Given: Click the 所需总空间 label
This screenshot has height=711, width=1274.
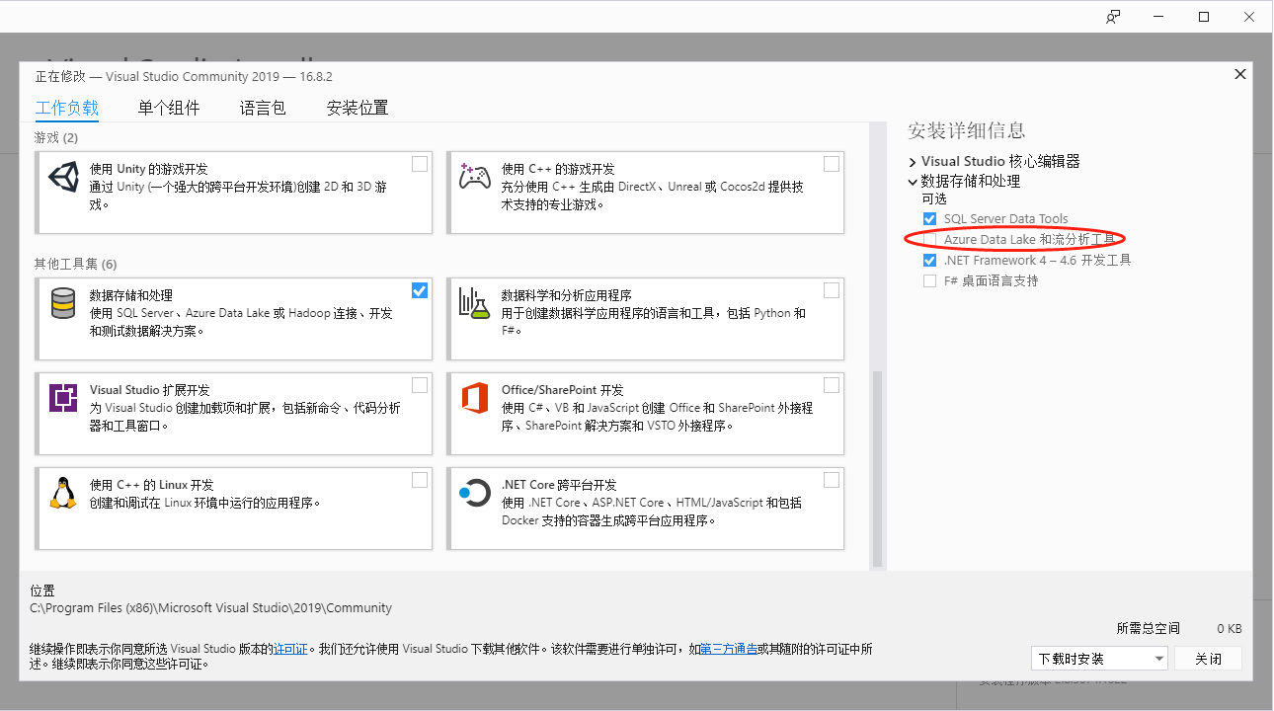Looking at the screenshot, I should pyautogui.click(x=1149, y=628).
